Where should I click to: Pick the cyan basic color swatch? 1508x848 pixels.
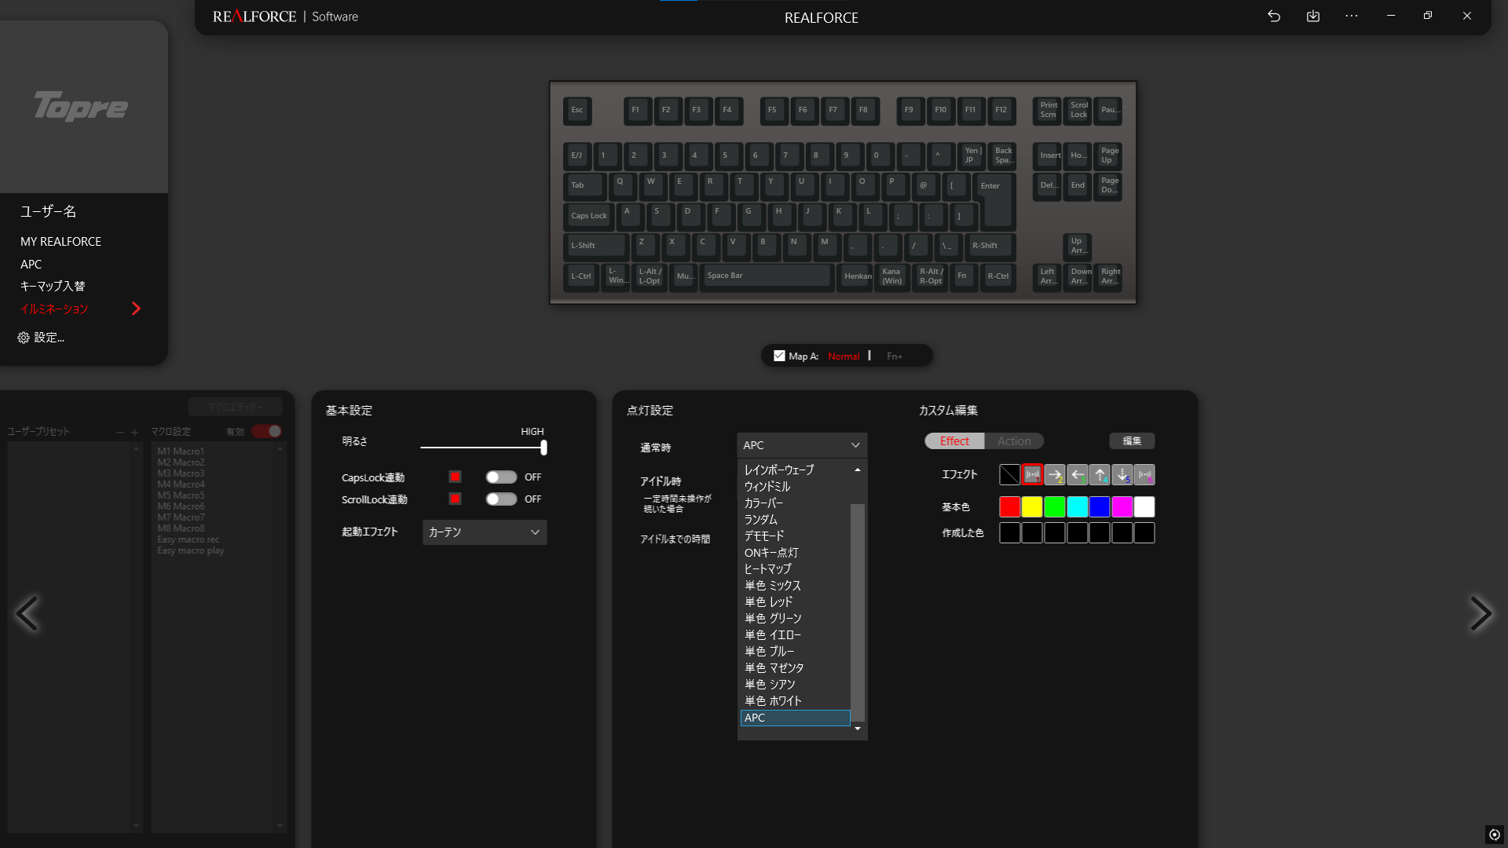pyautogui.click(x=1077, y=506)
